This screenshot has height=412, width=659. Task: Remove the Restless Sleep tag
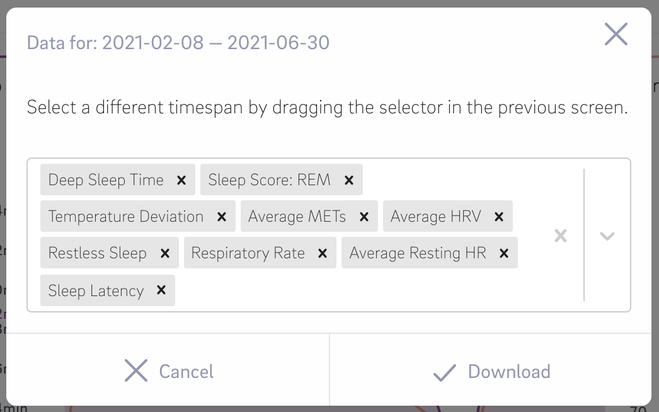[165, 253]
